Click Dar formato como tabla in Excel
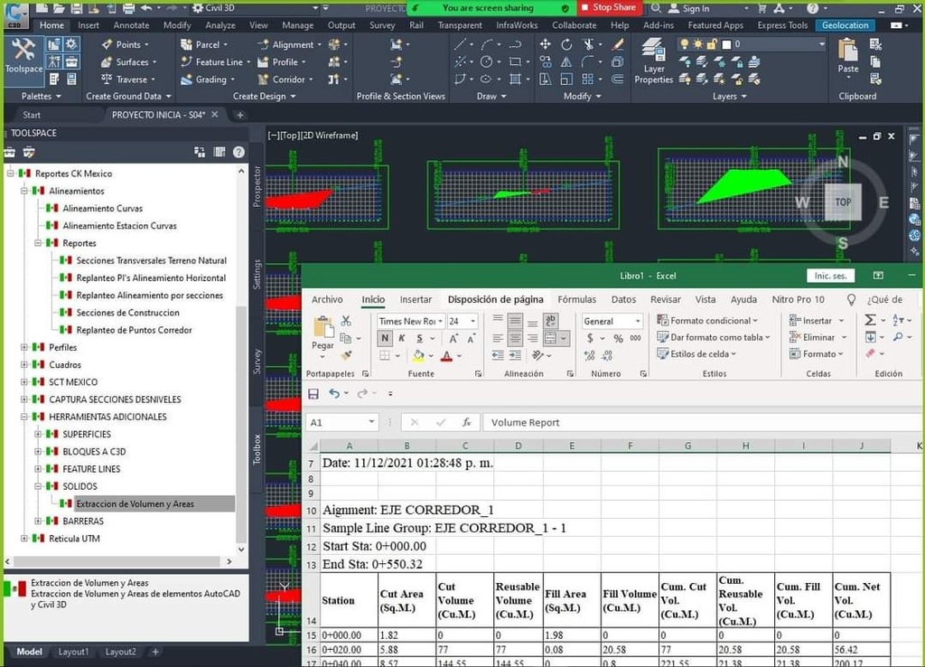 (714, 337)
